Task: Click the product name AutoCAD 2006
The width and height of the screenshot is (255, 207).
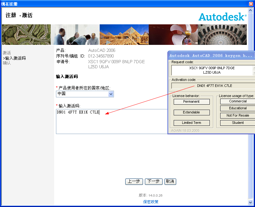Action: 102,50
